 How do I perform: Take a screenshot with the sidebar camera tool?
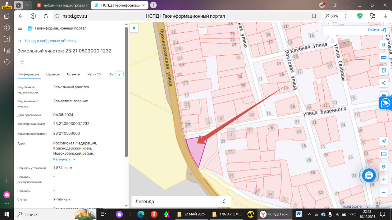[x=7, y=50]
